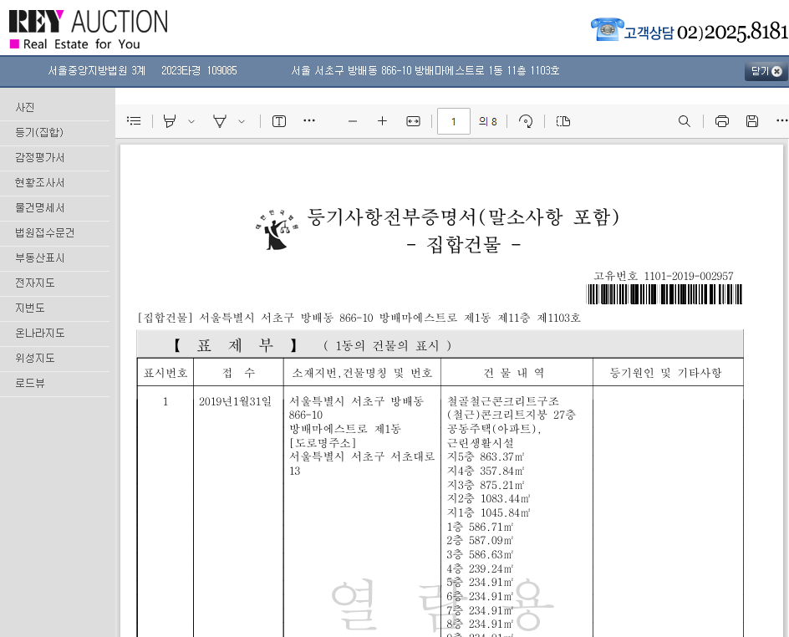Viewport: 789px width, 637px height.
Task: Click the 2019년1월31일 date cell
Action: (235, 401)
